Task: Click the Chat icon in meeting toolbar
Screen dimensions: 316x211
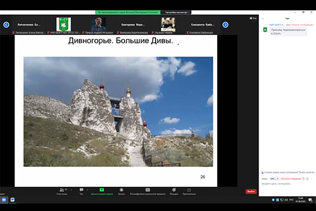Action: 82,190
